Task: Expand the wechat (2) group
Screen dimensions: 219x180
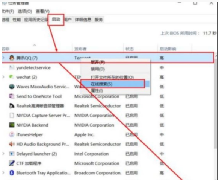Action: point(3,77)
